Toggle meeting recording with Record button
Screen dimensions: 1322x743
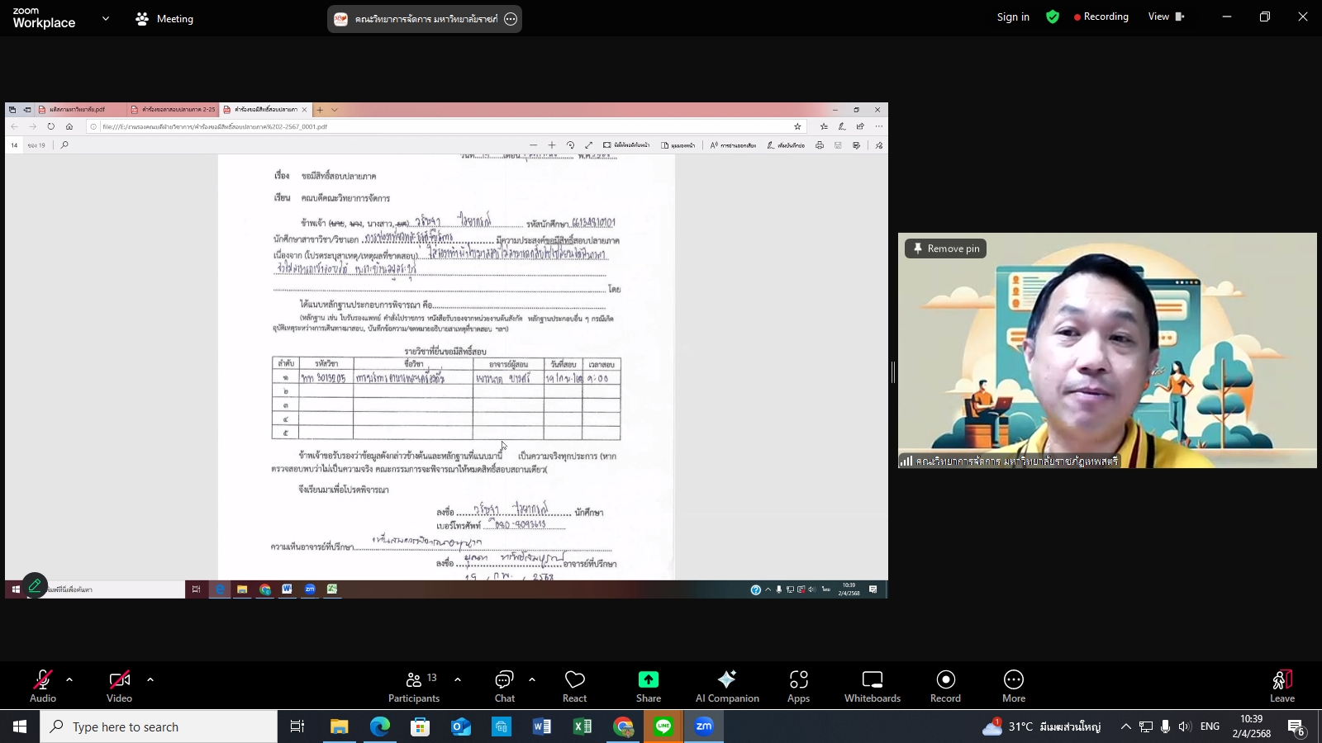945,685
